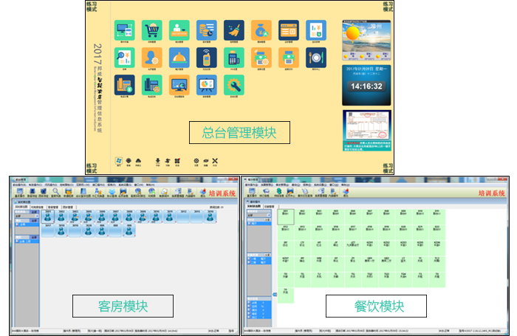This screenshot has height=336, width=517.
Task: Click the broom cleaning icon tile
Action: click(x=235, y=30)
